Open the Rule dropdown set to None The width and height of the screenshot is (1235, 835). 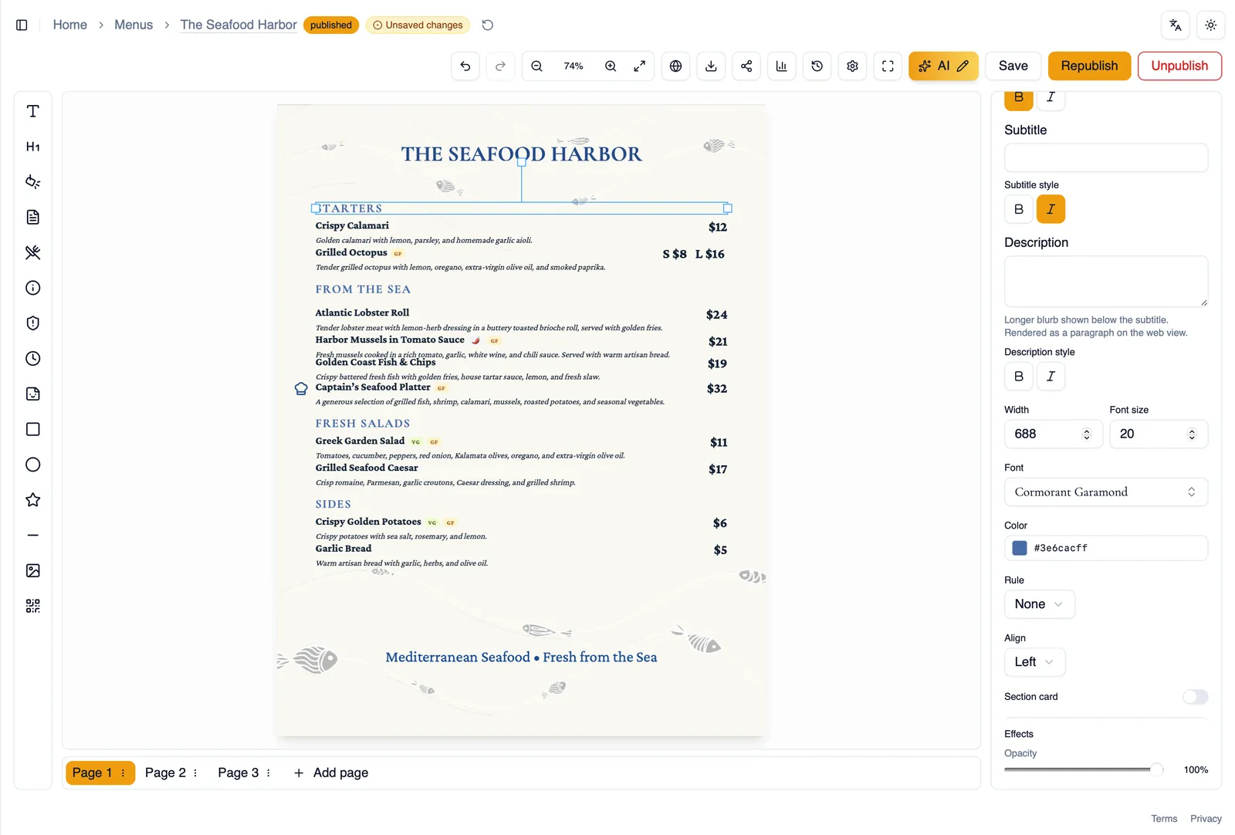pyautogui.click(x=1039, y=604)
